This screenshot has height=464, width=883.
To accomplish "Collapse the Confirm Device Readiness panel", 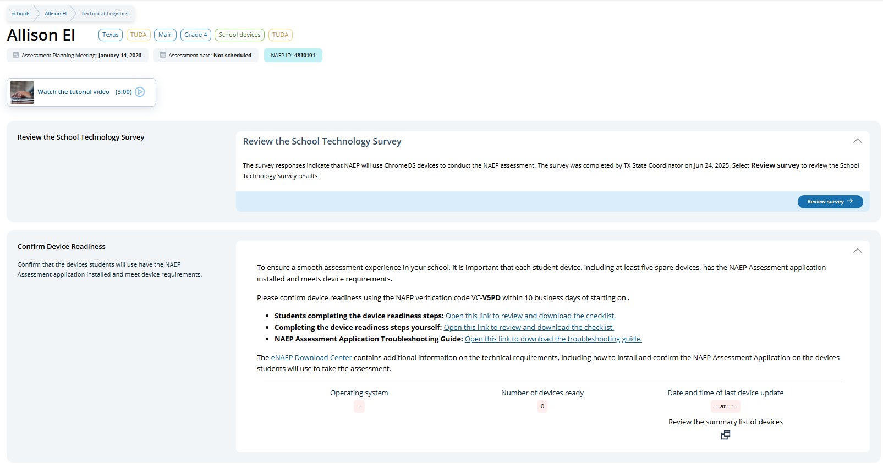I will tap(857, 251).
